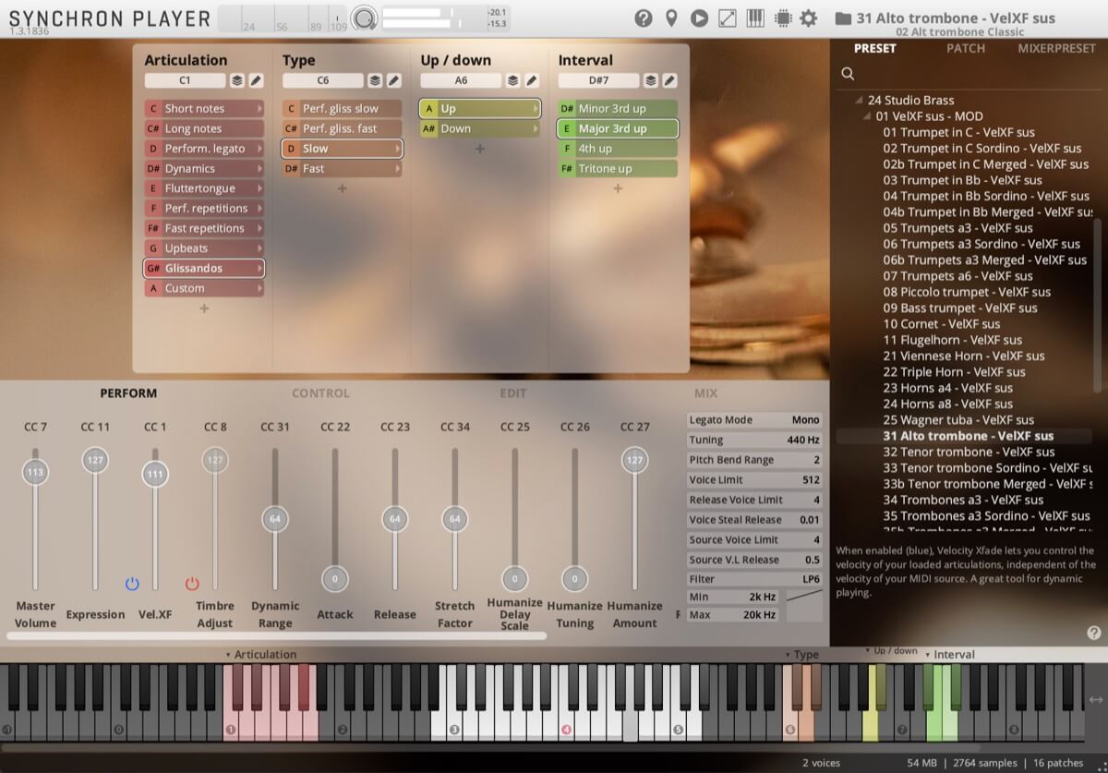Collapse the 24 Studio Brass preset folder
Viewport: 1108px width, 773px height.
tap(859, 100)
